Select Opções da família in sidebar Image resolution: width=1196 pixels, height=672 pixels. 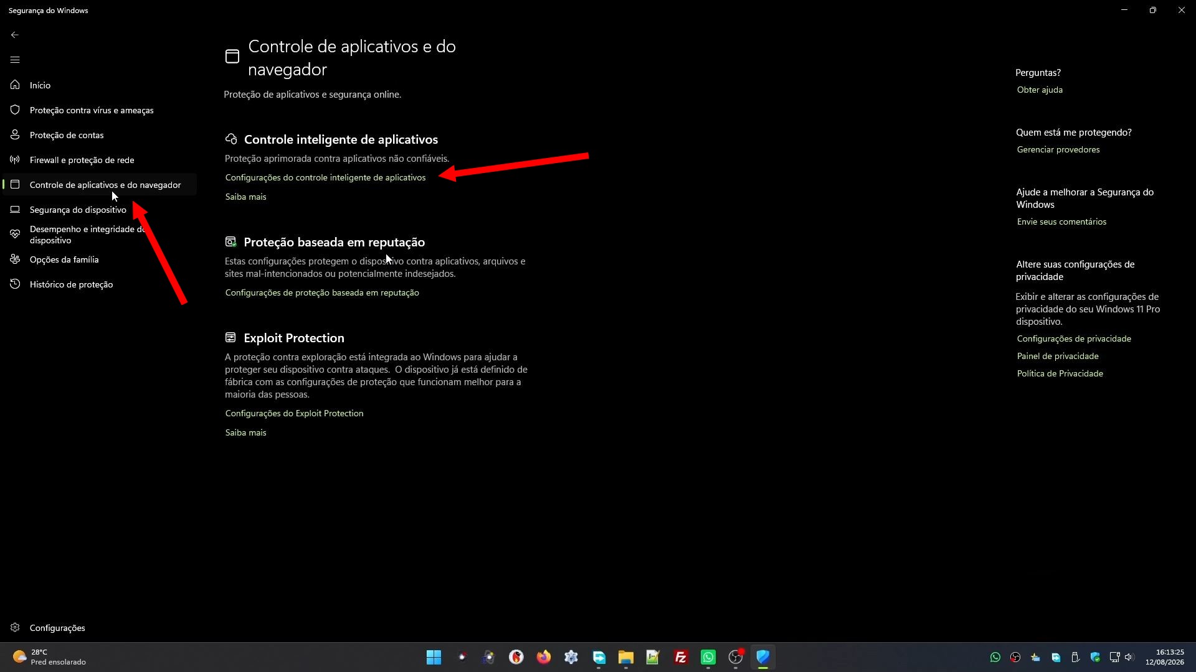pos(100,259)
